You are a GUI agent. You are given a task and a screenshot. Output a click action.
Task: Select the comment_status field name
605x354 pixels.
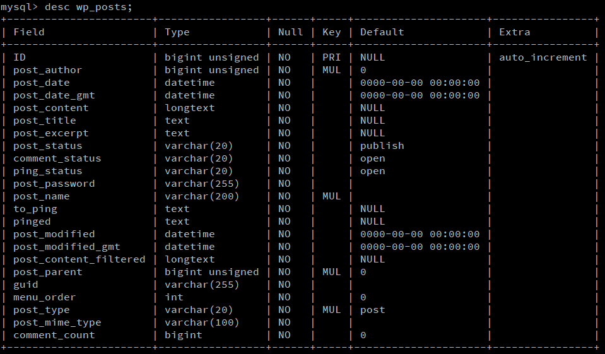pos(57,158)
